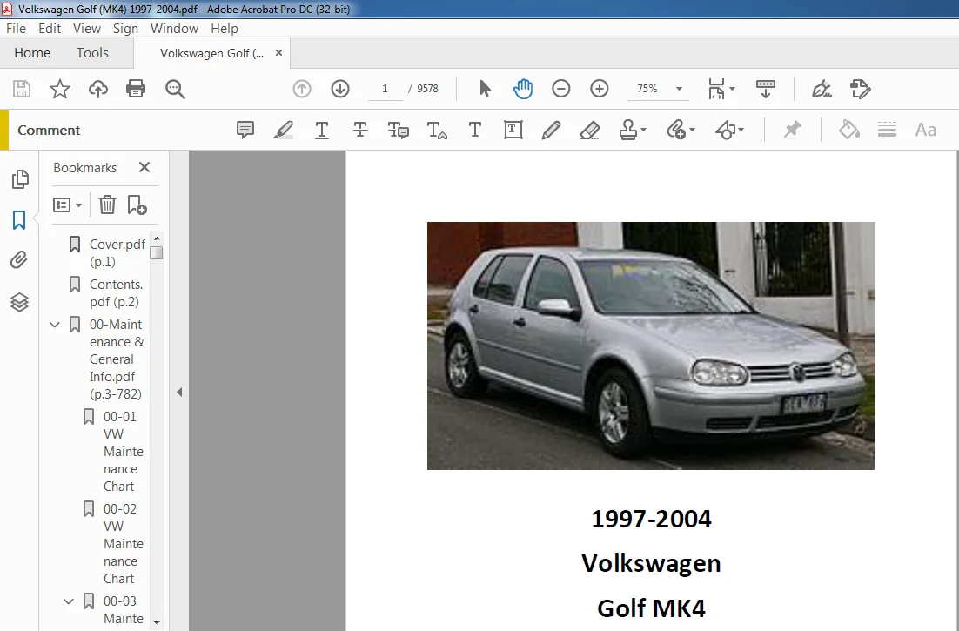The height and width of the screenshot is (631, 959).
Task: Open the find text magnifier
Action: tap(175, 90)
